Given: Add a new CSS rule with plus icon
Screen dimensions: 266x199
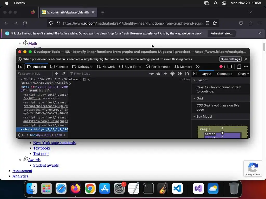Looking at the screenshot, I should pyautogui.click(x=165, y=74).
